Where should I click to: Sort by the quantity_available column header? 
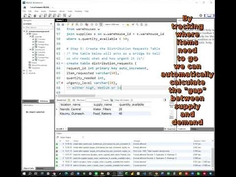[132, 105]
